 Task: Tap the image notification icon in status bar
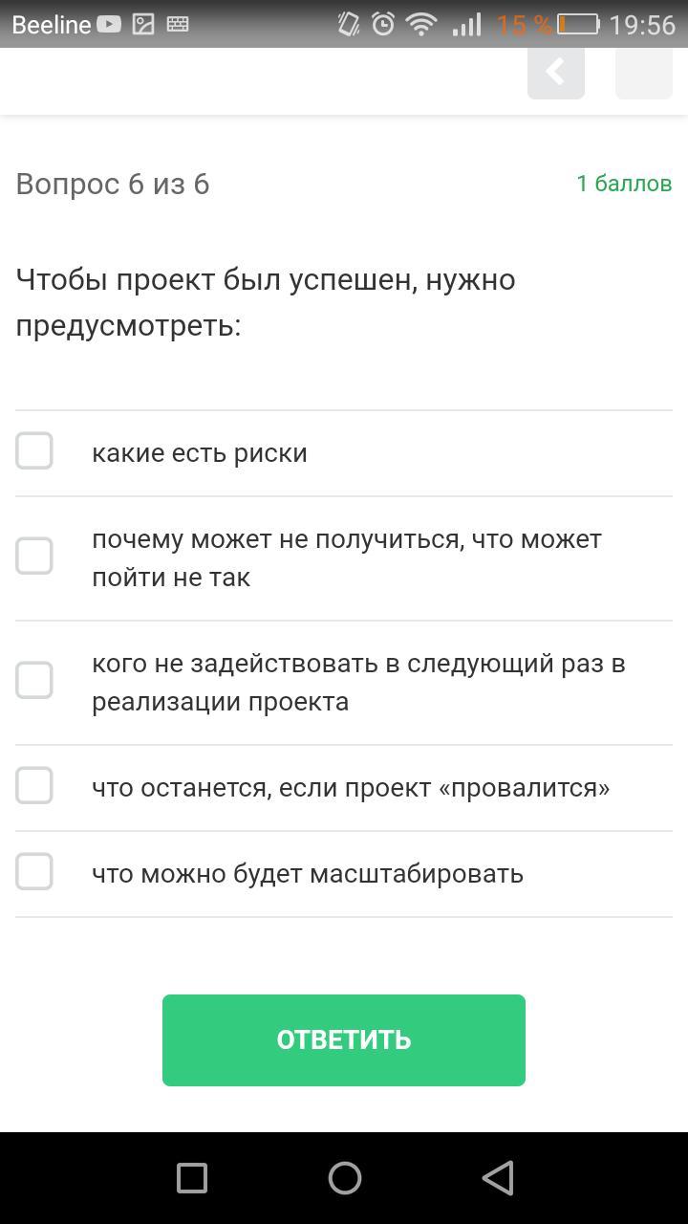coord(143,24)
